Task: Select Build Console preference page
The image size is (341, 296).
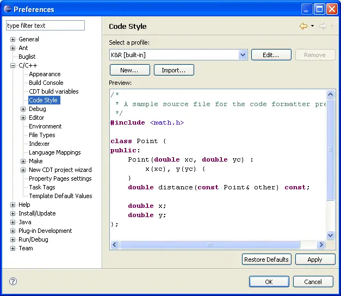Action: click(46, 83)
